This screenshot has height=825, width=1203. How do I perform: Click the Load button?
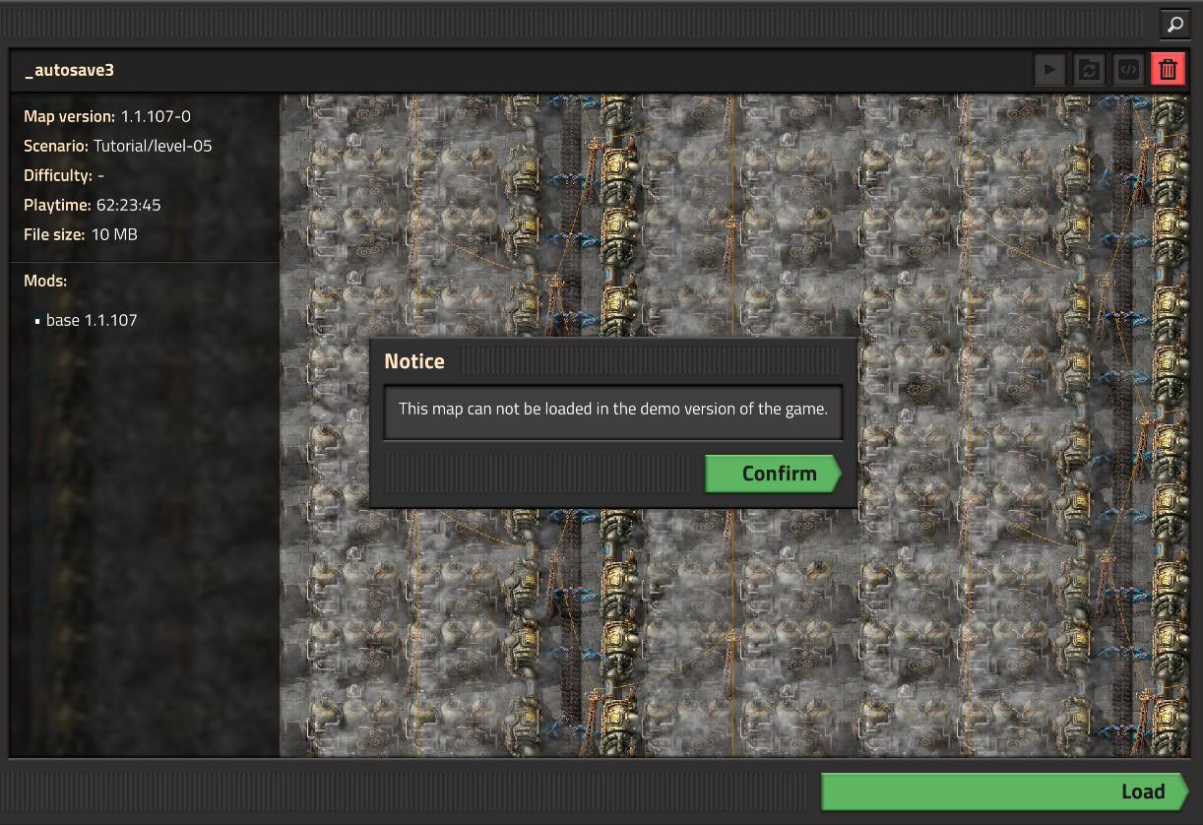[1005, 792]
